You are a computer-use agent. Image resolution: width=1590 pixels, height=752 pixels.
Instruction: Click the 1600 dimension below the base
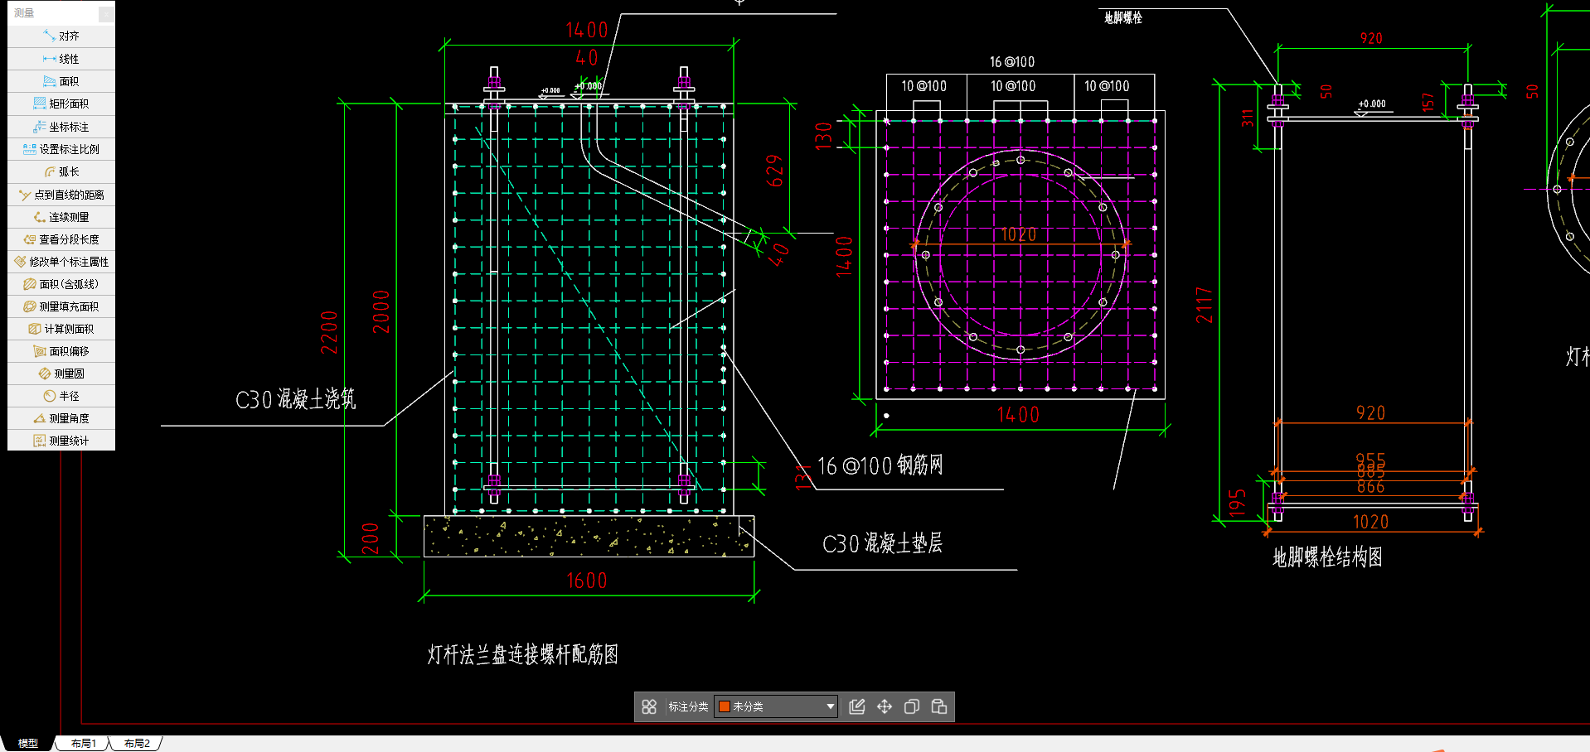[587, 581]
